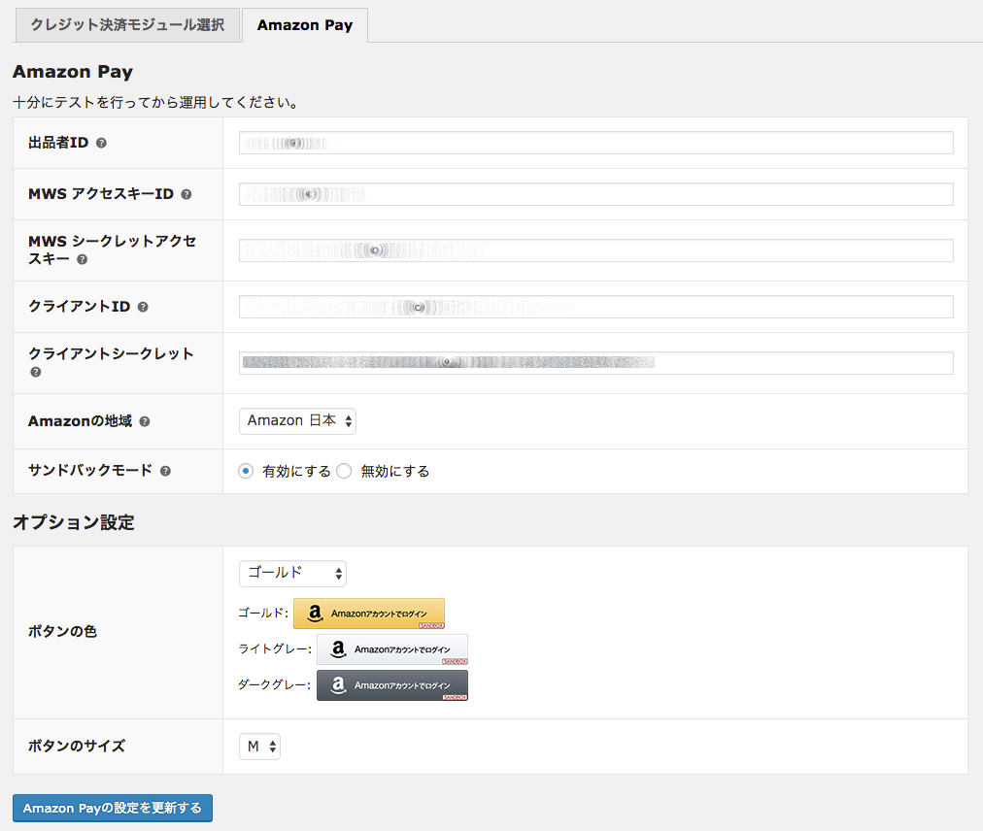This screenshot has width=983, height=831.
Task: Select the Amazon Pay tab
Action: tap(305, 25)
